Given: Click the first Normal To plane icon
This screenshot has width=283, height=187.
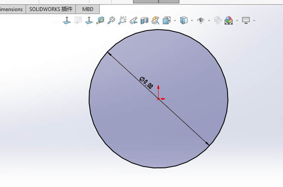Looking at the screenshot, I should 67,20.
